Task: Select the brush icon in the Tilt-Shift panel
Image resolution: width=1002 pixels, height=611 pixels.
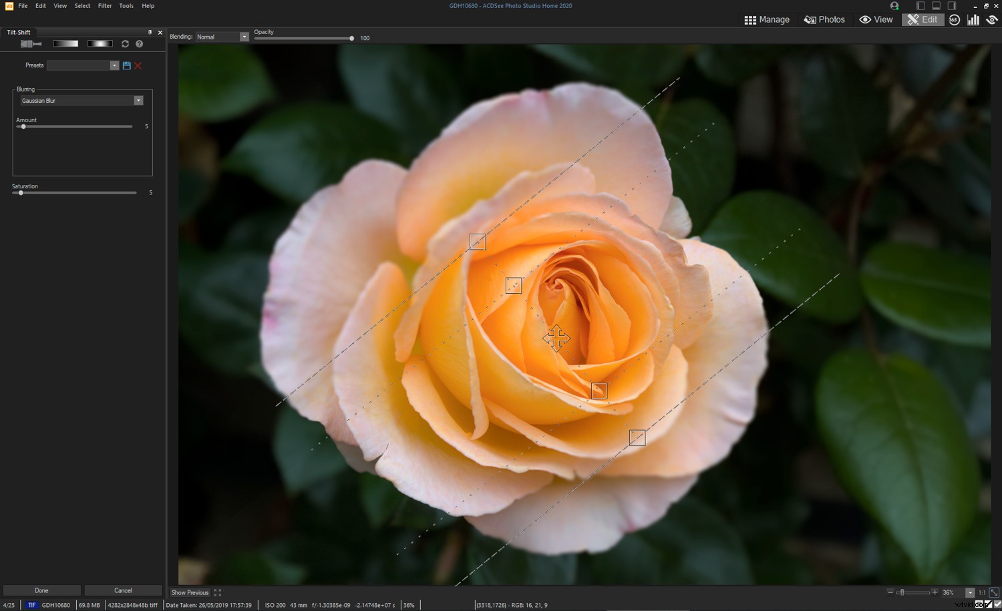Action: (30, 43)
